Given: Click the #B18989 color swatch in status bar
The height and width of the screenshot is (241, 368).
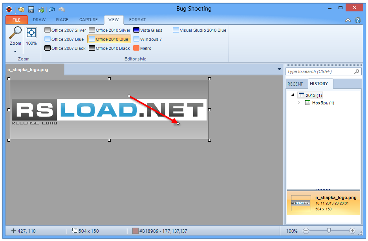Looking at the screenshot, I should click(x=135, y=231).
